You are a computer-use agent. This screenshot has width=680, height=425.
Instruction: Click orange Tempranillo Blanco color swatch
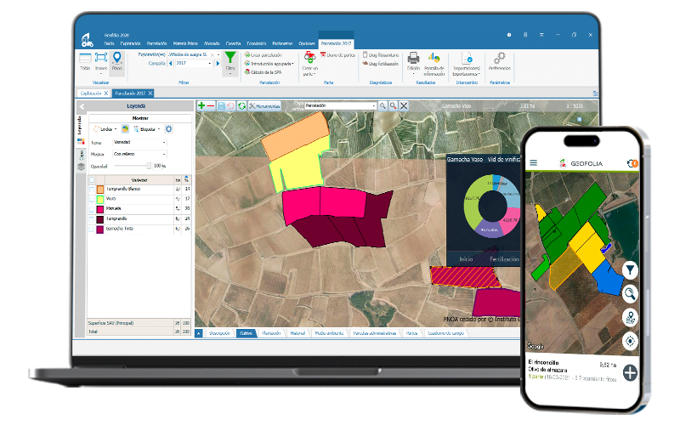[x=100, y=190]
